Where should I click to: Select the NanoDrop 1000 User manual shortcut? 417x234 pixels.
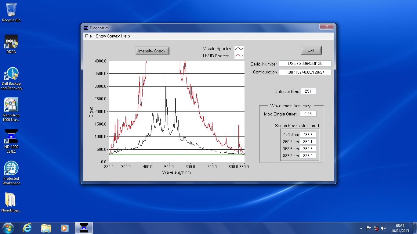(11, 110)
